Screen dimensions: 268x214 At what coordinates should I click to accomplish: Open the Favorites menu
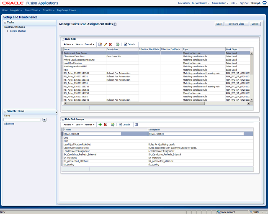49,10
